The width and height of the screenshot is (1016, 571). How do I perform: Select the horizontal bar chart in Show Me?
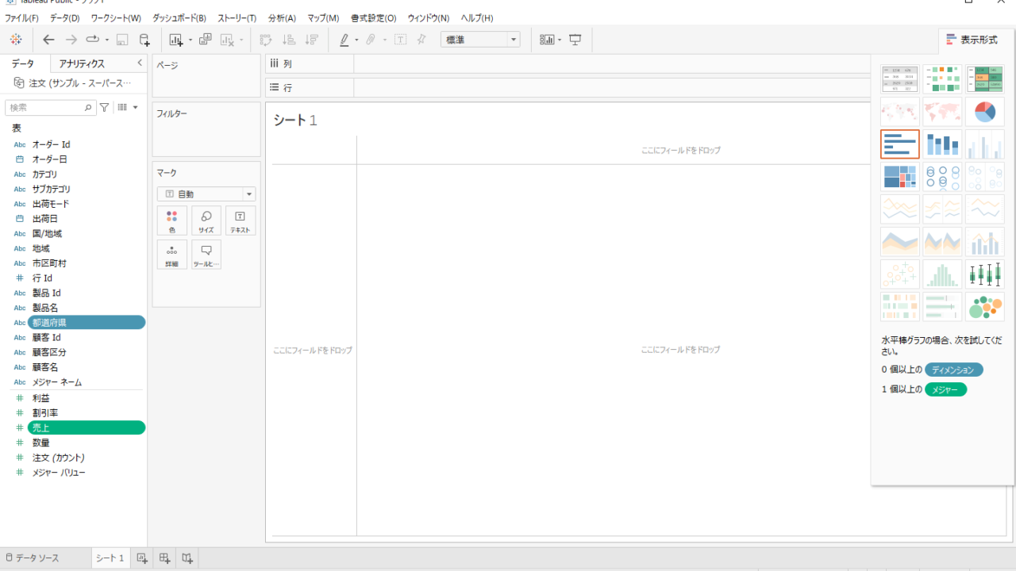tap(900, 144)
